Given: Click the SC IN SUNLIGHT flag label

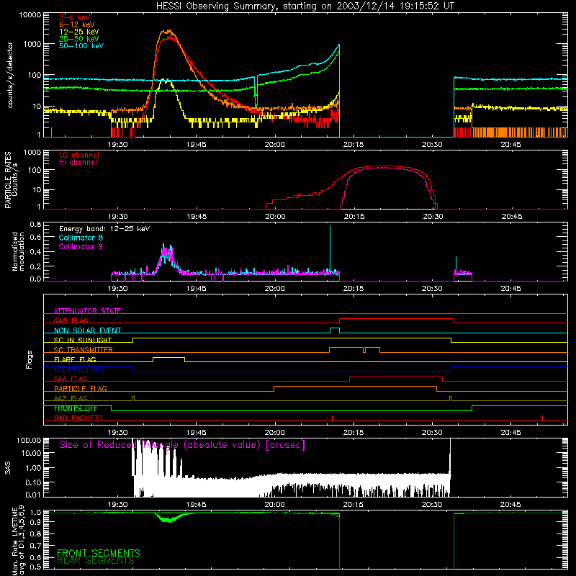Looking at the screenshot, I should pos(83,340).
